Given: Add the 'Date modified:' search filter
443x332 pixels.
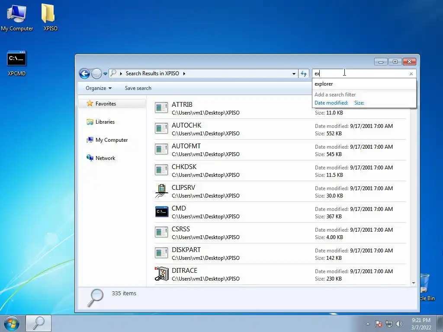Looking at the screenshot, I should (x=331, y=103).
